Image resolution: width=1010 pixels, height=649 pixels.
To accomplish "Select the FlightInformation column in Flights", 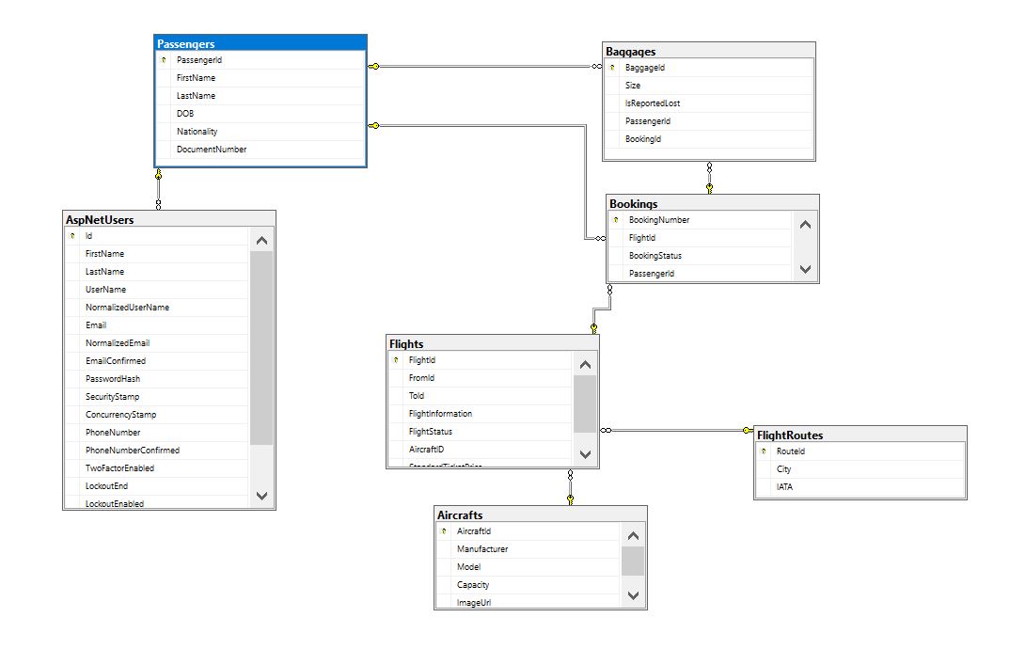I will tap(481, 414).
